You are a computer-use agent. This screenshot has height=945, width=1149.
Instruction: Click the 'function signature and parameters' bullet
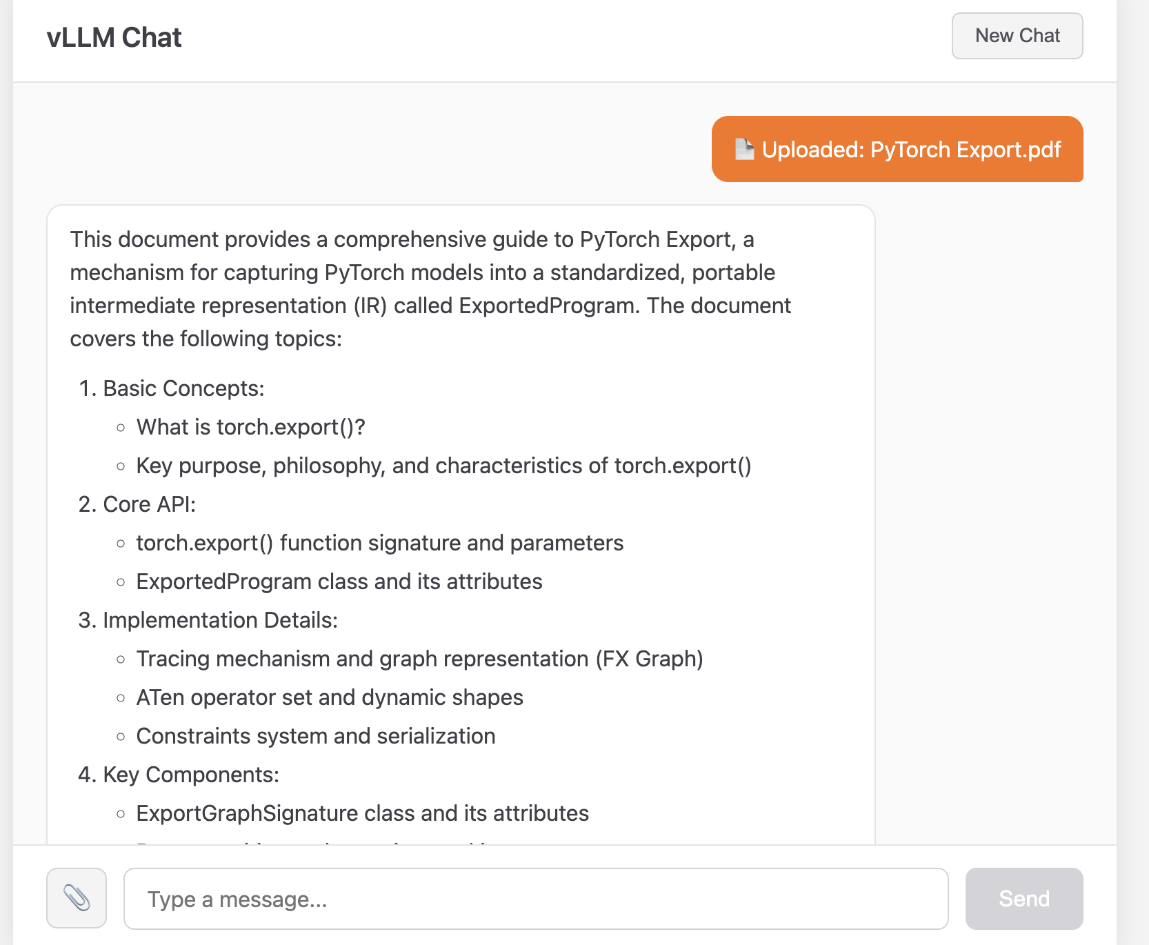tap(379, 543)
